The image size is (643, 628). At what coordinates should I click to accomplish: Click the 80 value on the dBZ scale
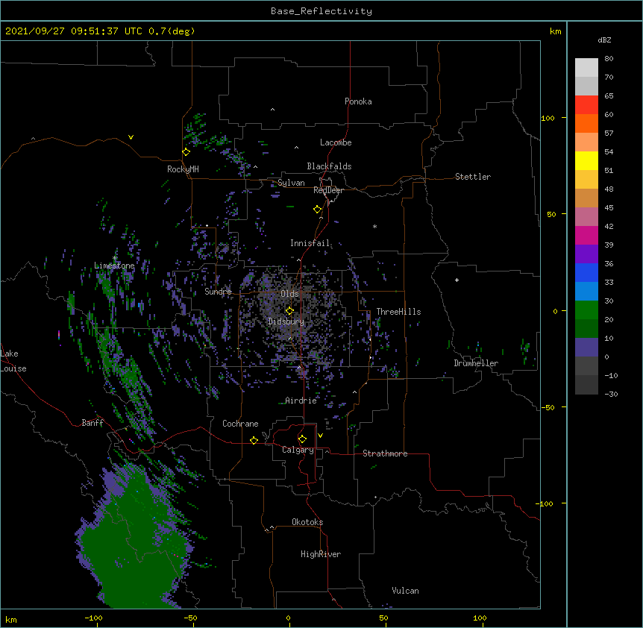609,59
